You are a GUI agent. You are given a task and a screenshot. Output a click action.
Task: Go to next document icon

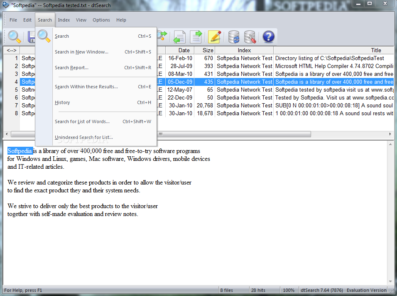196,37
